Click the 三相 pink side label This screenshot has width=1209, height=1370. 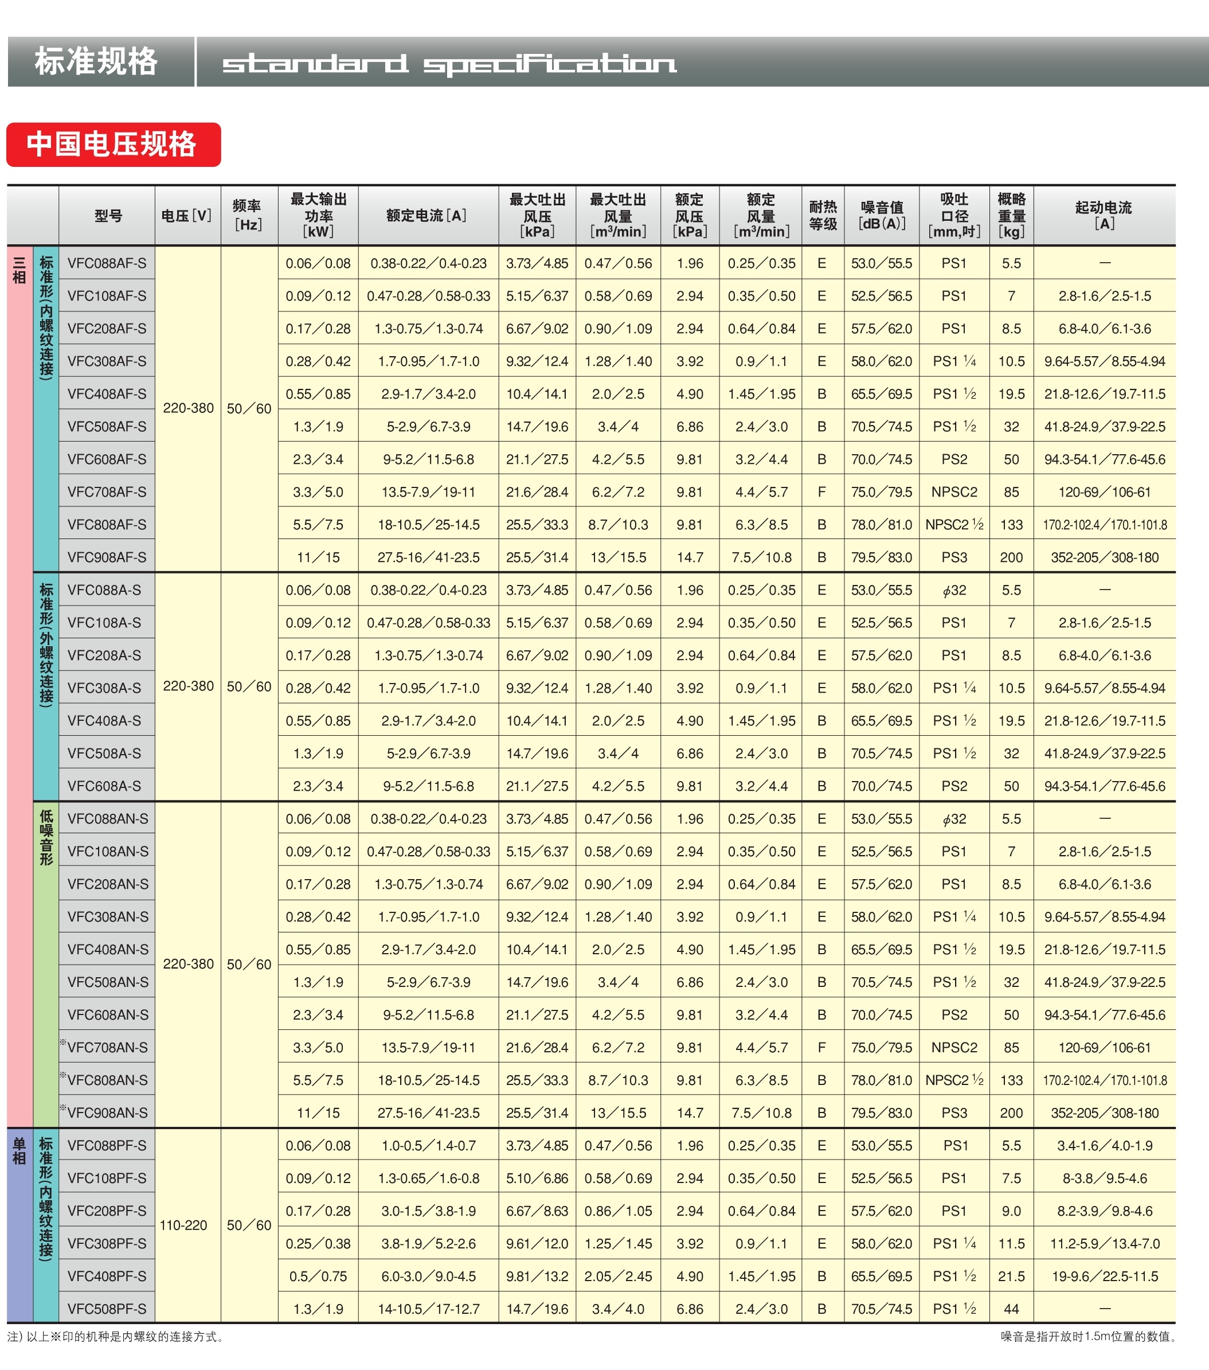pyautogui.click(x=19, y=271)
